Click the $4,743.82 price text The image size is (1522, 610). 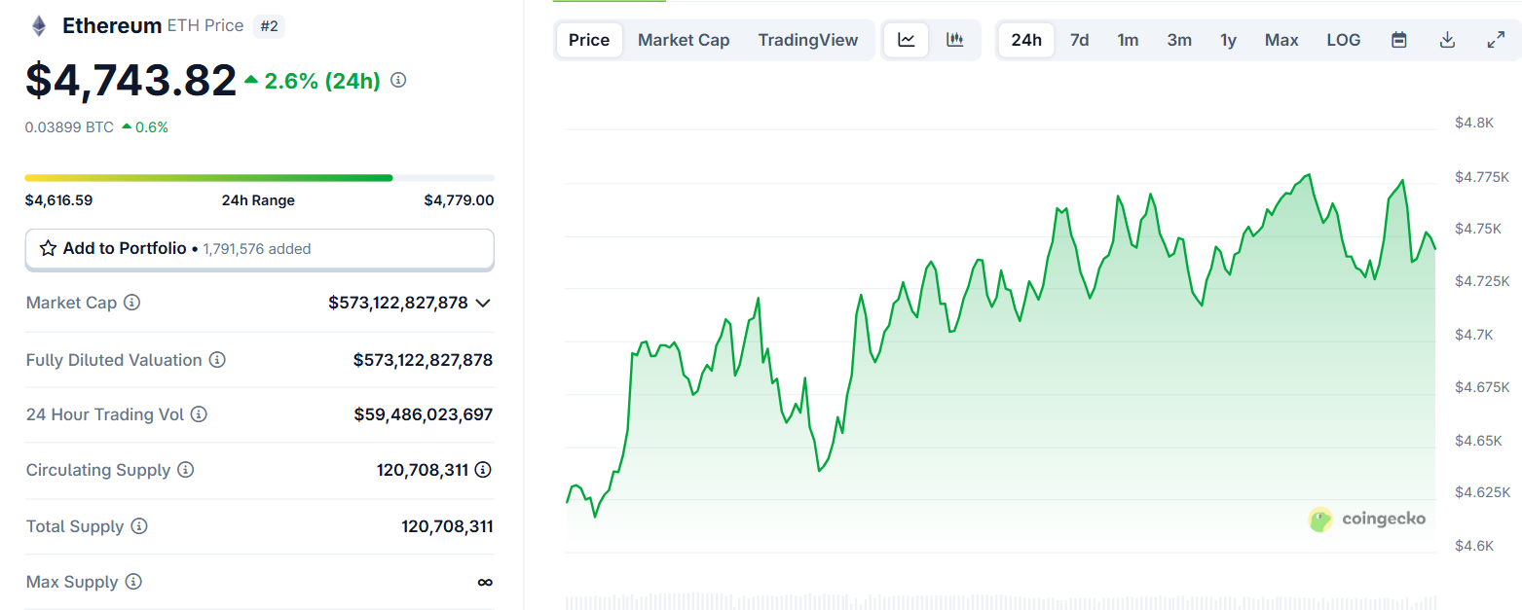[x=131, y=80]
